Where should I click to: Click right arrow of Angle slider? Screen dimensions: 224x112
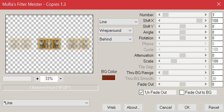click(x=205, y=32)
